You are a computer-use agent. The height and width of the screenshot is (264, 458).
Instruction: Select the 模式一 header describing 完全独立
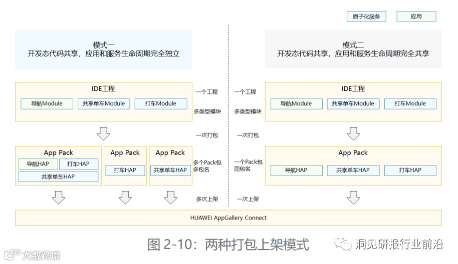point(104,49)
